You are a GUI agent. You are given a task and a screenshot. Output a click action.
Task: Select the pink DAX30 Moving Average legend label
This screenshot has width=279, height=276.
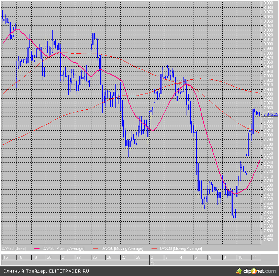pyautogui.click(x=63, y=248)
